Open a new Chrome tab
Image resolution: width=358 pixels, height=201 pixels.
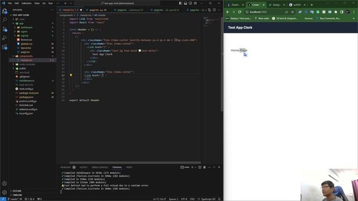[x=312, y=5]
